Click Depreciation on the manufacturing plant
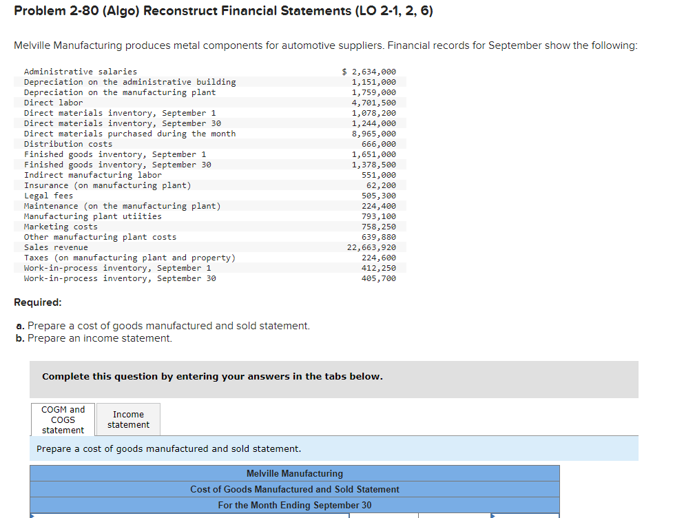This screenshot has height=518, width=684. pos(120,92)
